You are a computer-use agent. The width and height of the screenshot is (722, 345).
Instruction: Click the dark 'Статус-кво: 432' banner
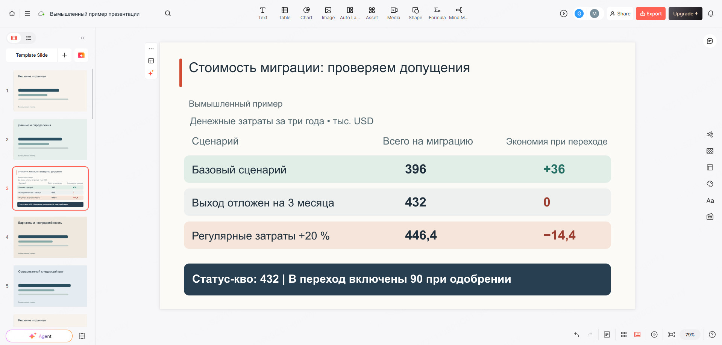[x=397, y=279]
